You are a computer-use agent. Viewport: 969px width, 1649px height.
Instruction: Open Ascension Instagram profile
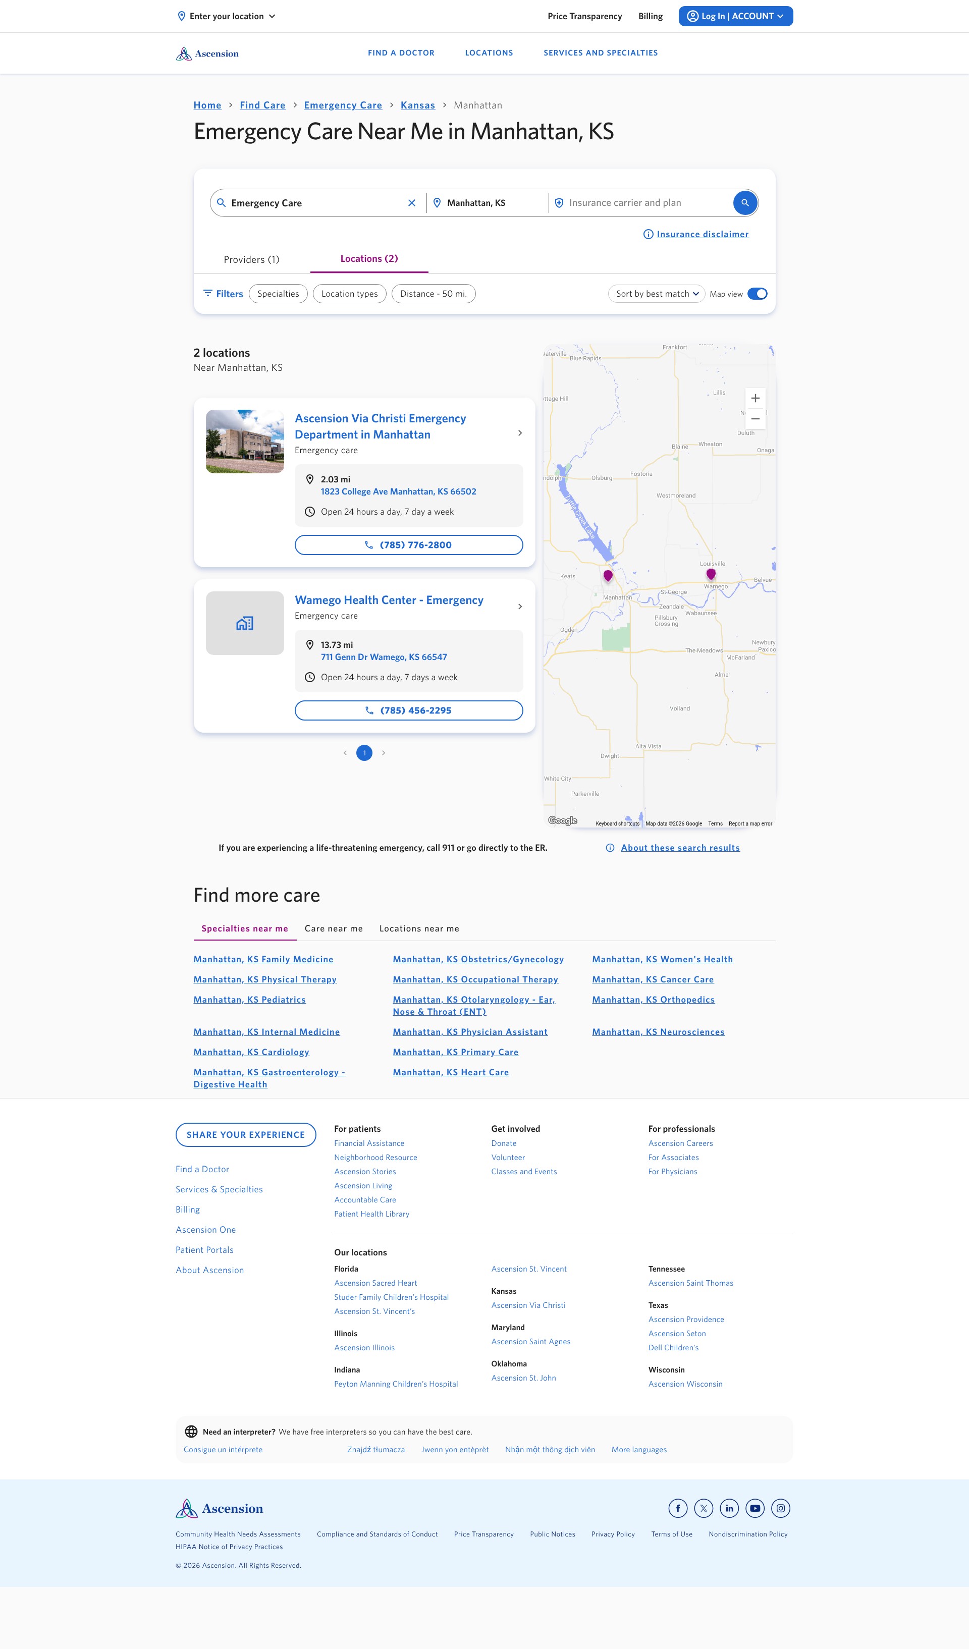click(x=781, y=1508)
